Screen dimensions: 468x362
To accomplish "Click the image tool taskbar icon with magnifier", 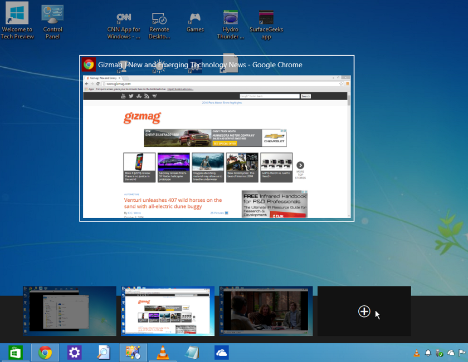I will (x=133, y=353).
